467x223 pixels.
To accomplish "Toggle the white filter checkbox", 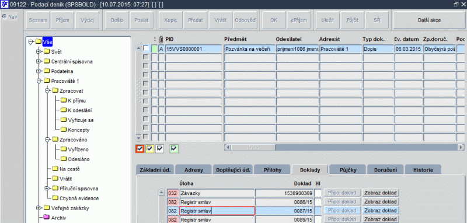I will pos(159,148).
